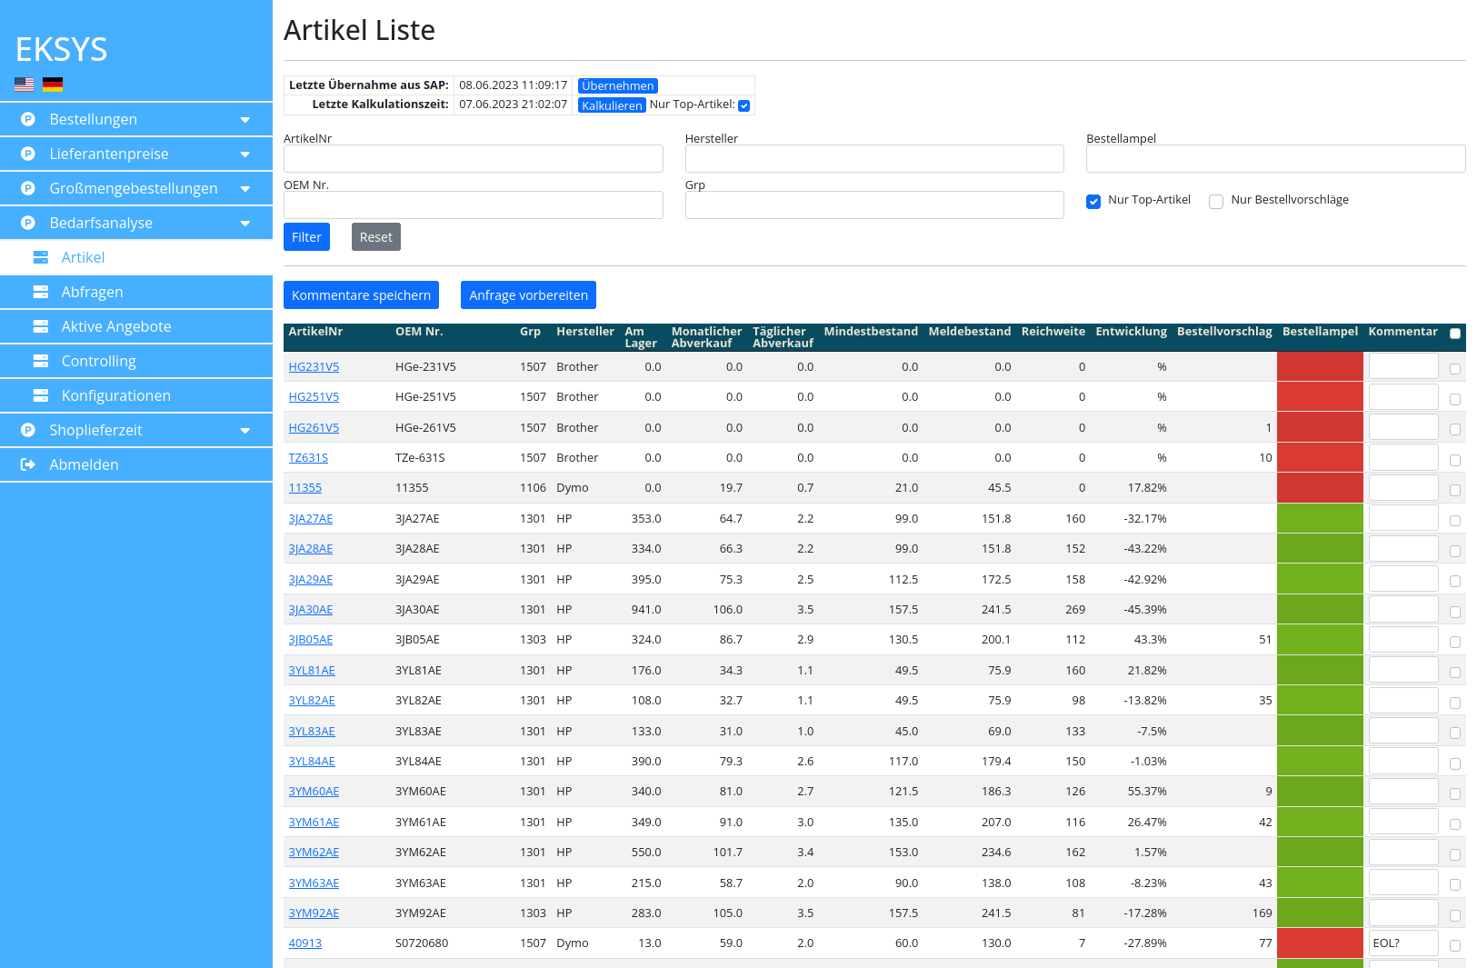Viewport: 1477px width, 968px height.
Task: Click the Abmelden logout icon
Action: tap(28, 464)
